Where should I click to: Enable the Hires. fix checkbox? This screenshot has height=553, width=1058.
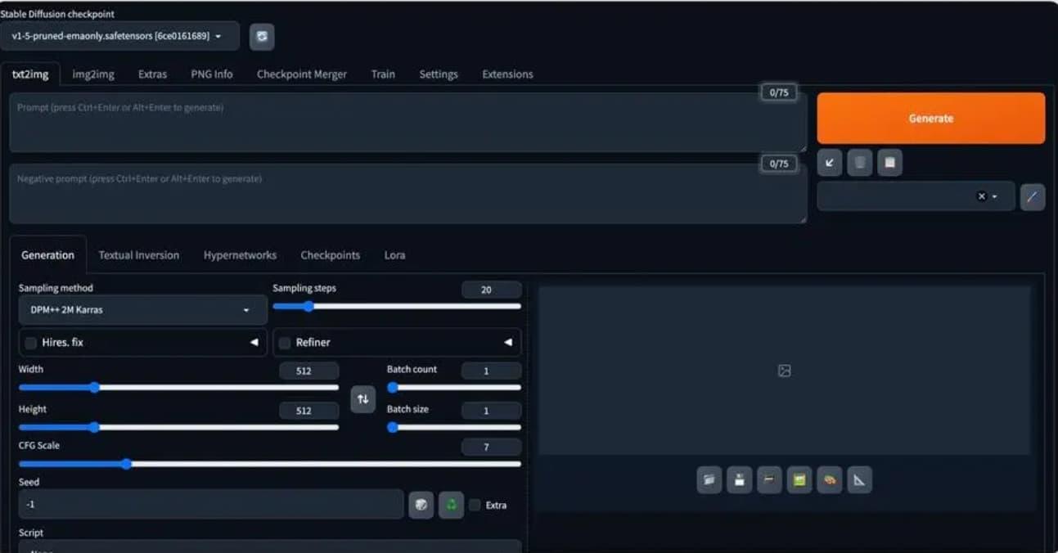pos(31,343)
